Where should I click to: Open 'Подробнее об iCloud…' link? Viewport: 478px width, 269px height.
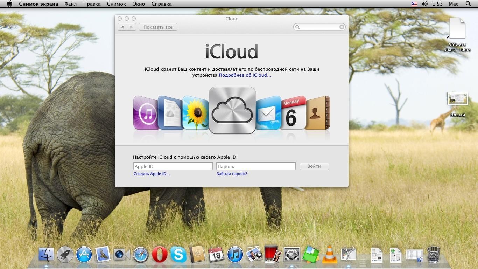click(245, 75)
